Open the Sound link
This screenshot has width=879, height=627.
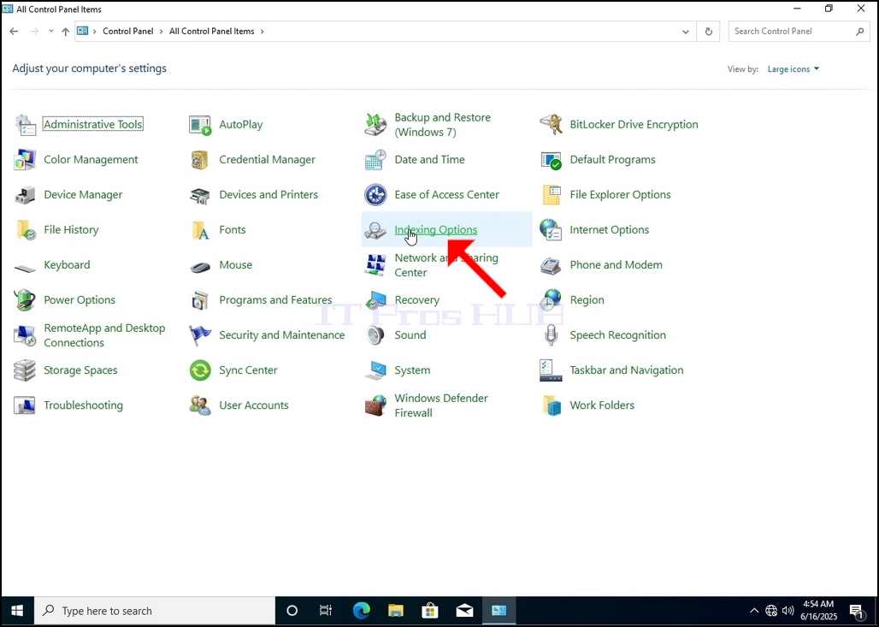pos(410,335)
